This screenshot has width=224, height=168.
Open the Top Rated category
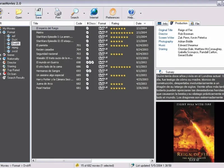click(x=13, y=70)
